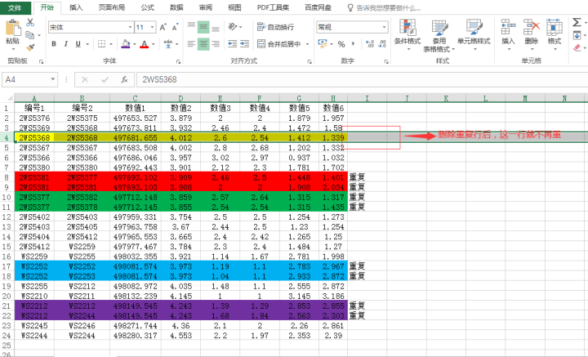
Task: Click the text orientation icon
Action: [x=233, y=27]
